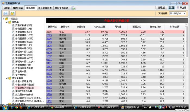Screen dimensions: 190x112
Task: Click the taskbar clock showing 07:18
Action: pos(181,107)
